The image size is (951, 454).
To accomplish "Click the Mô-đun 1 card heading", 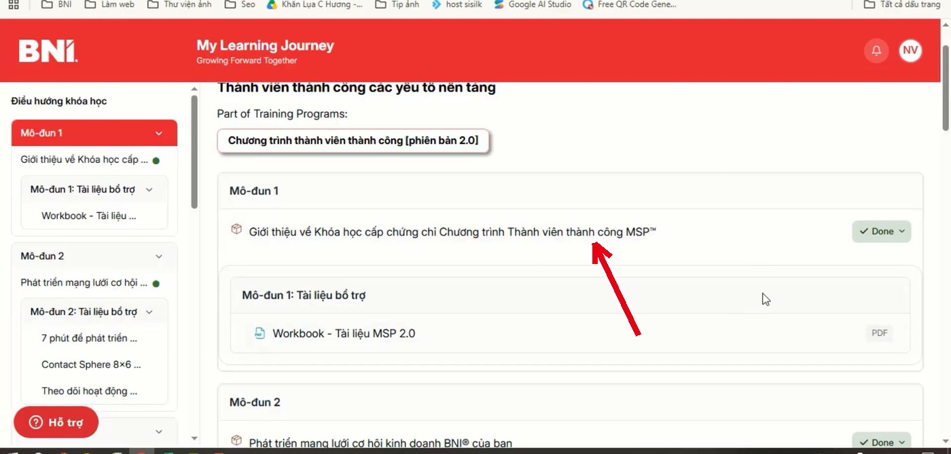I will (254, 191).
